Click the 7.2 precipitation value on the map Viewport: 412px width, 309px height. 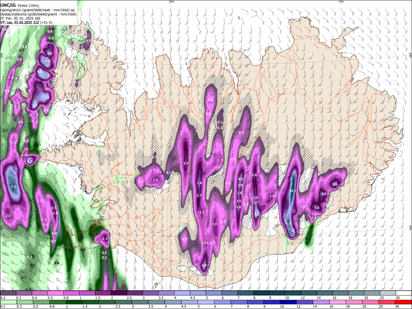291,230
